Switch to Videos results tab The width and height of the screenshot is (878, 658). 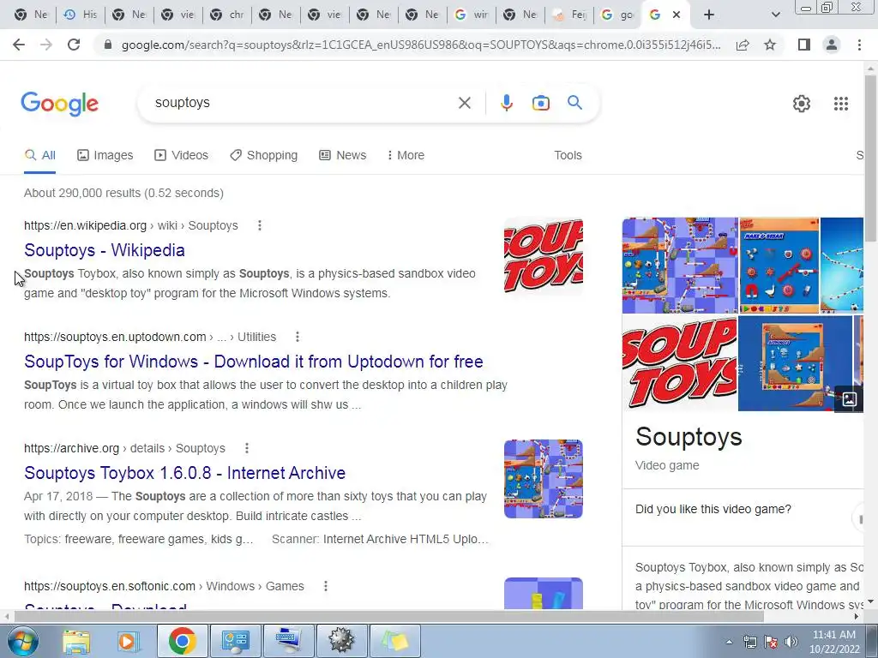coord(182,155)
